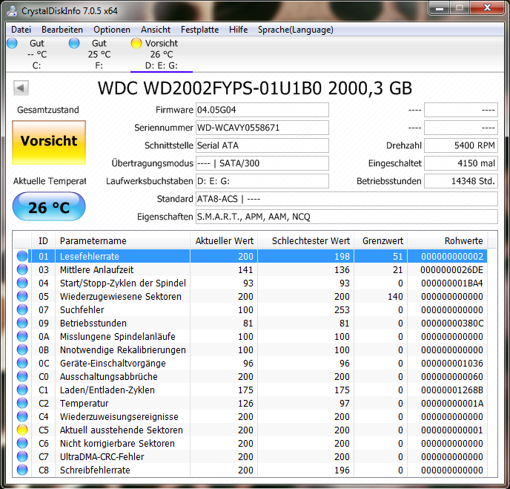Click status orb of Ausschaltungsabbrüche row
510x489 pixels.
(x=22, y=376)
